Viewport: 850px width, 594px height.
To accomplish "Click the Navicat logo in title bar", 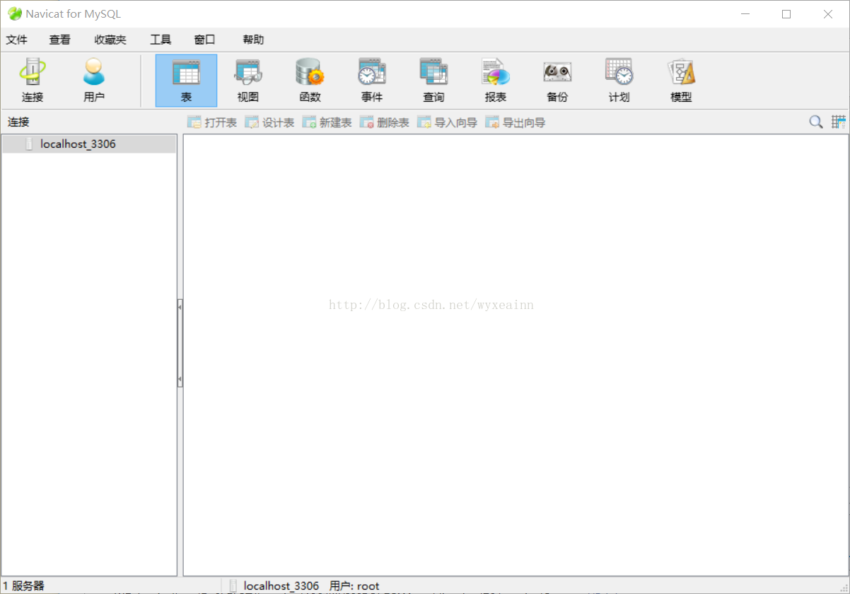I will point(14,13).
